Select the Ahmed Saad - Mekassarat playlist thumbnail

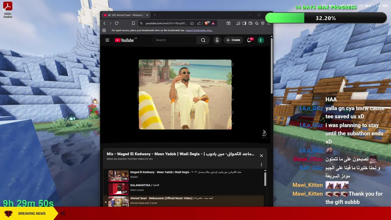point(119,201)
